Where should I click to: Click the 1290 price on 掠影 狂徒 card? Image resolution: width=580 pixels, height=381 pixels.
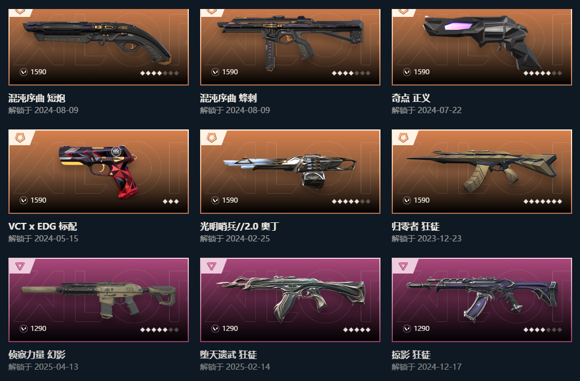[x=421, y=329]
